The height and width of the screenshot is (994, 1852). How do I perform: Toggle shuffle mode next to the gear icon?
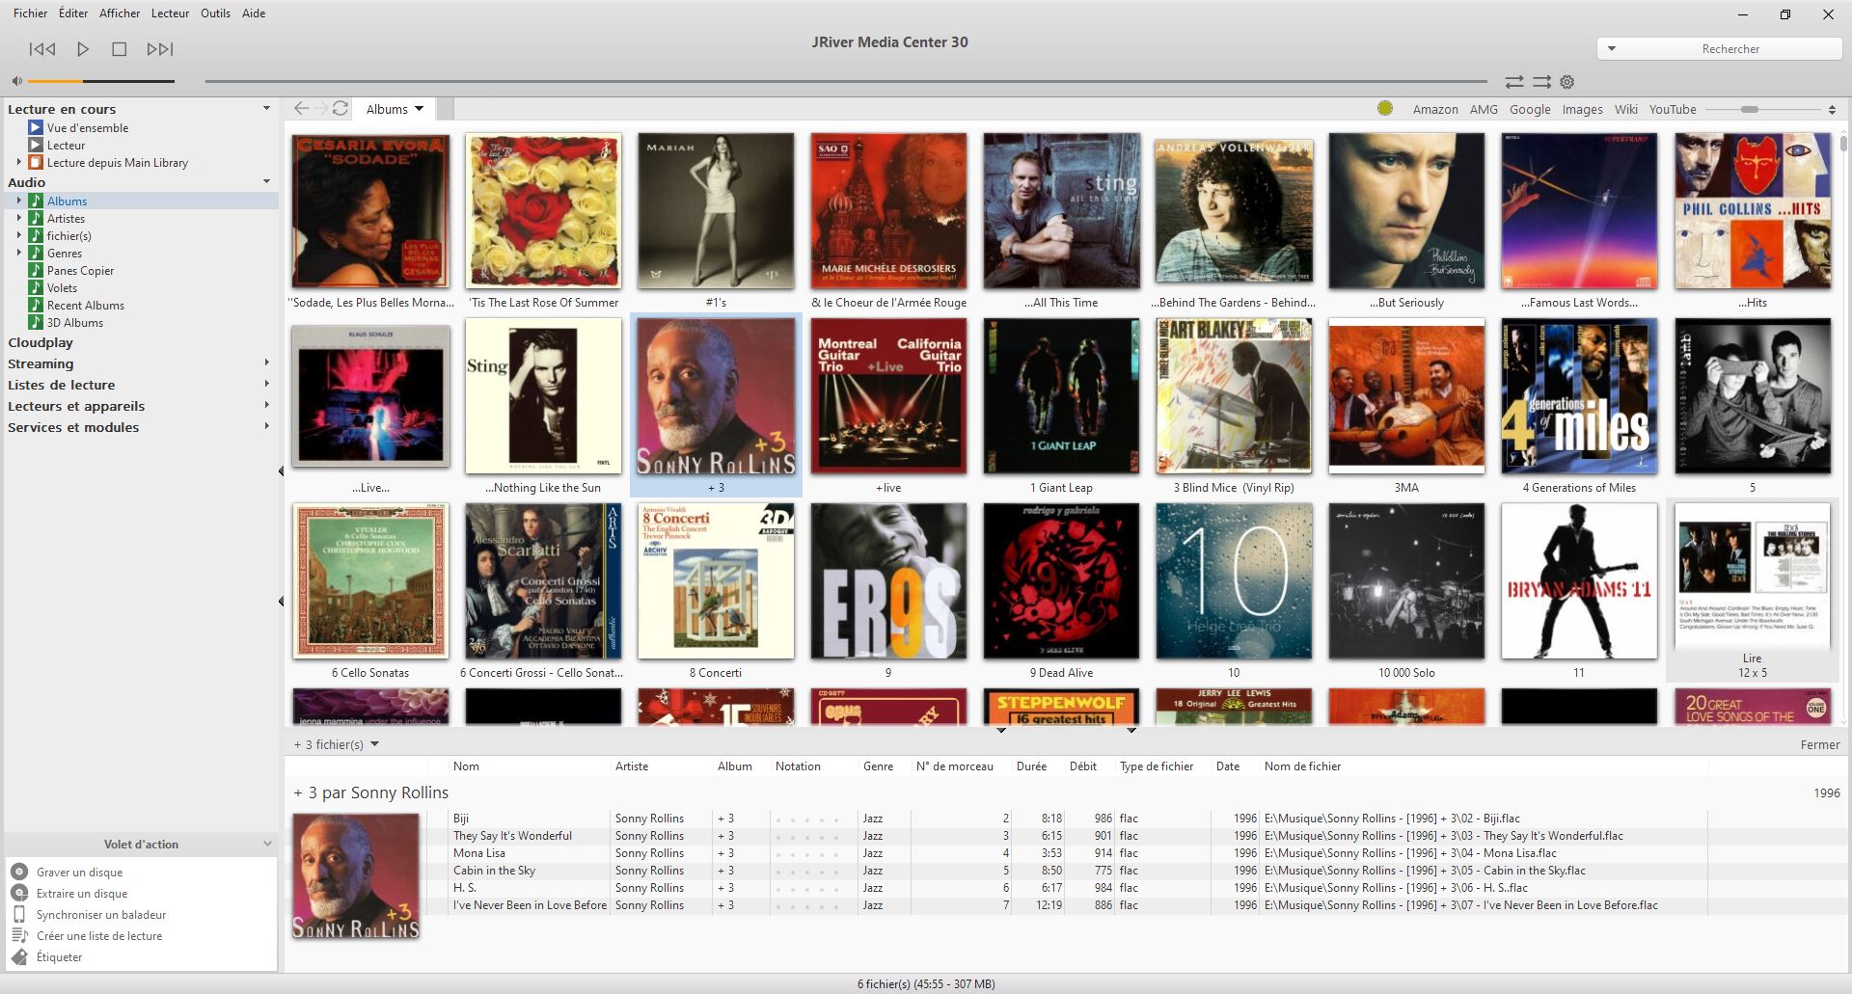(x=1541, y=82)
